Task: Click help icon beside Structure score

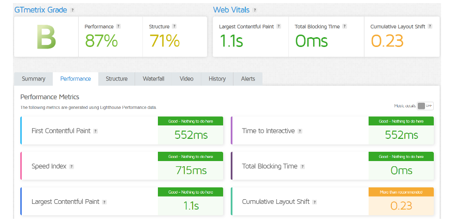Action: tap(174, 26)
